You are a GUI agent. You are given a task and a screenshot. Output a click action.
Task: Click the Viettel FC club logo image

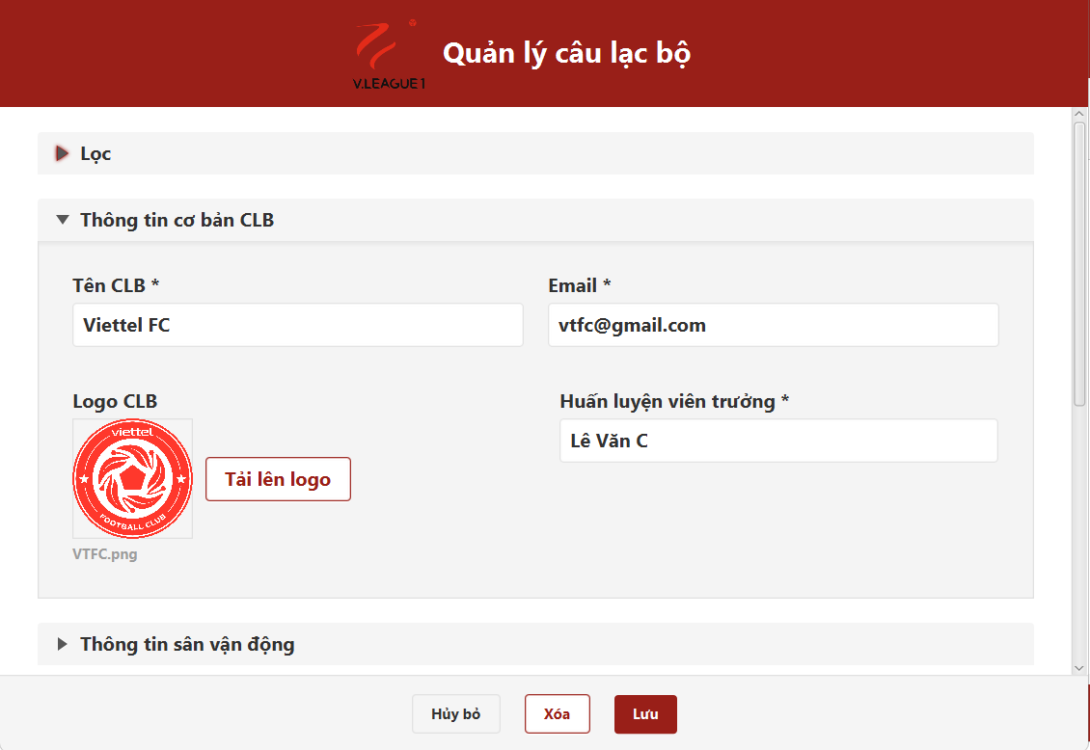[132, 477]
